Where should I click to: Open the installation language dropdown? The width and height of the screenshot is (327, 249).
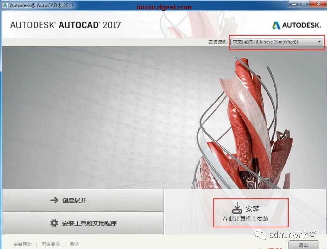[x=277, y=42]
